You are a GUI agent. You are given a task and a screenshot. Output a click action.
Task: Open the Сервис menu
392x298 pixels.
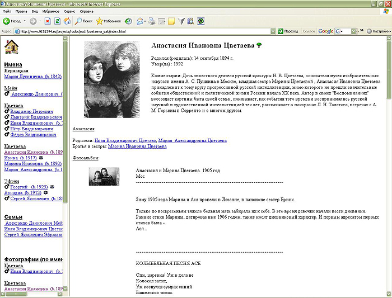(71, 11)
